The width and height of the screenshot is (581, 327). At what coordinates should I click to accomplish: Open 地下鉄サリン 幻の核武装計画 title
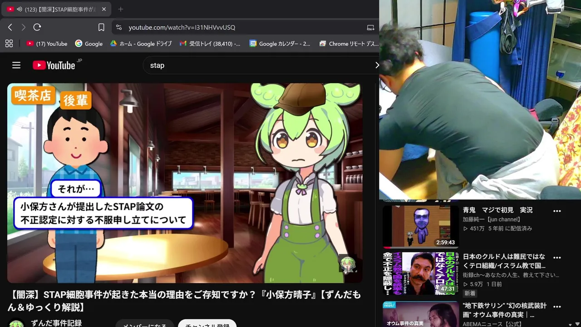click(505, 310)
